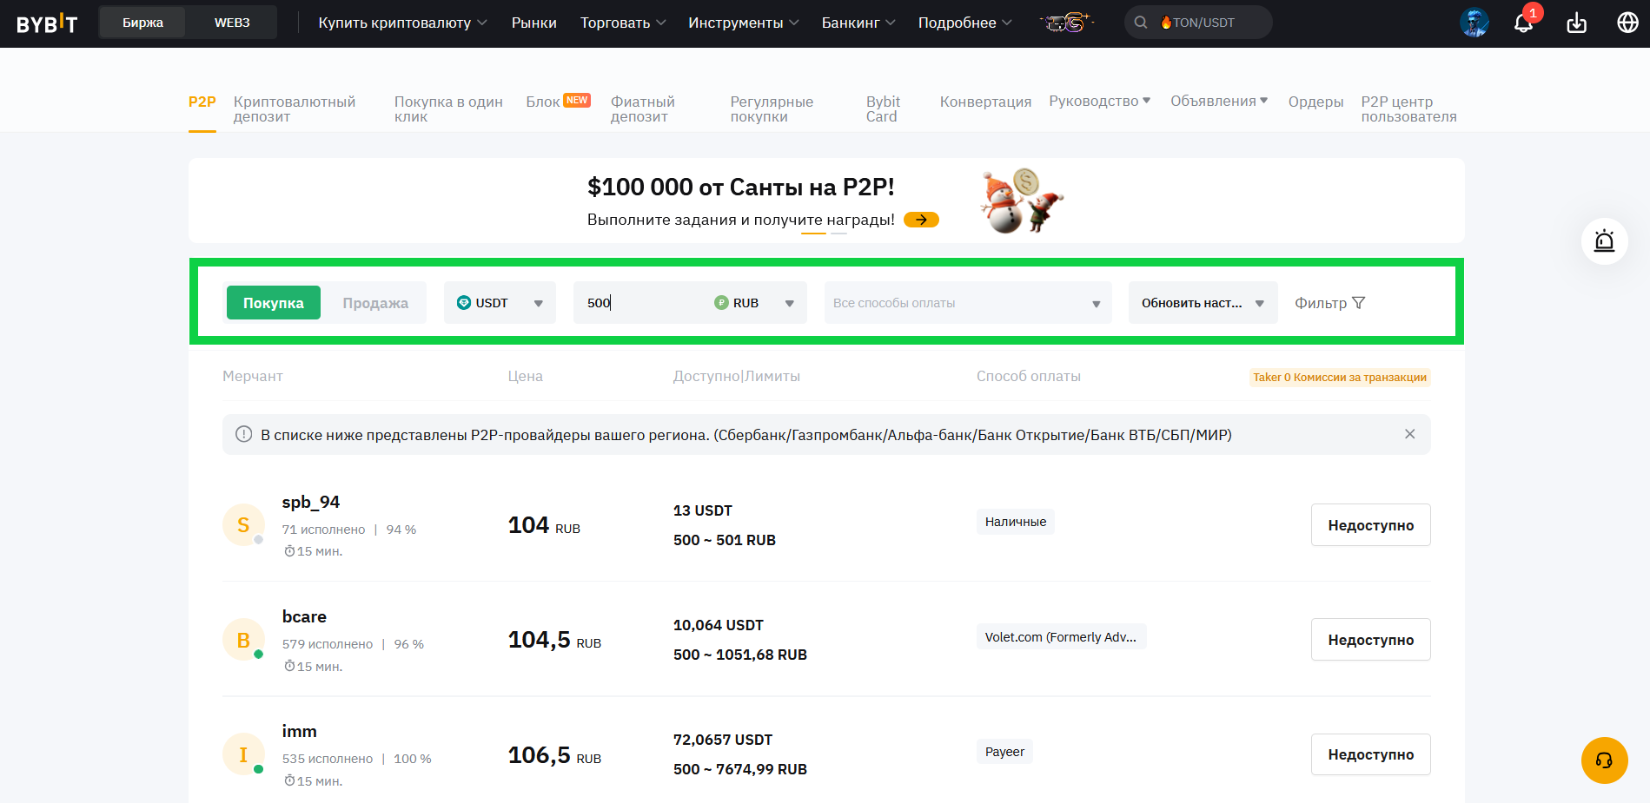Screen dimensions: 1650x803
Task: Open the Filter funnel icon
Action: 1359,303
